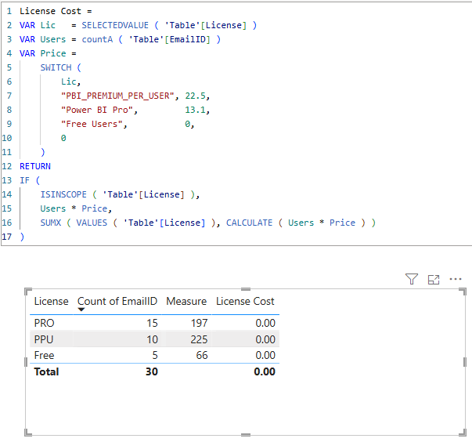Viewport: 472px width, 442px height.
Task: Click the measure value 66
Action: 202,355
